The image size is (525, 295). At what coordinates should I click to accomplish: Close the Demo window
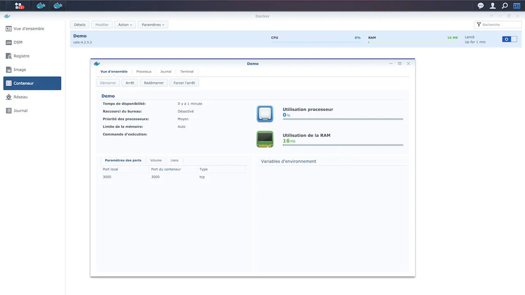tap(409, 64)
